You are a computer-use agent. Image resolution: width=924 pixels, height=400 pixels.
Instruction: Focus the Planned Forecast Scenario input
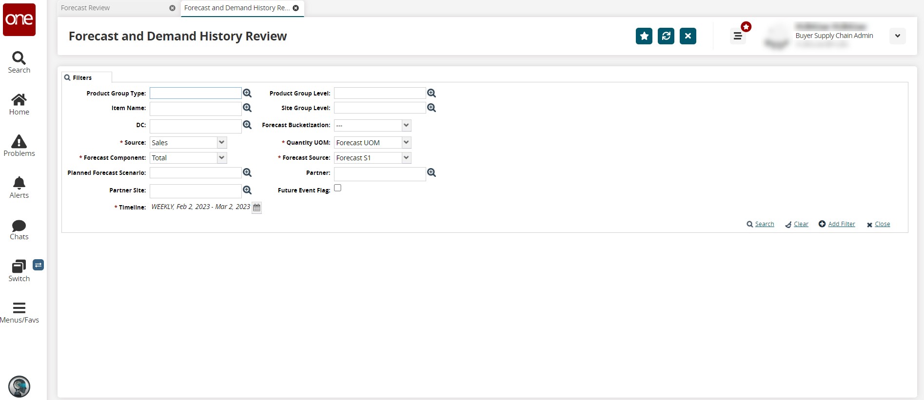point(196,172)
